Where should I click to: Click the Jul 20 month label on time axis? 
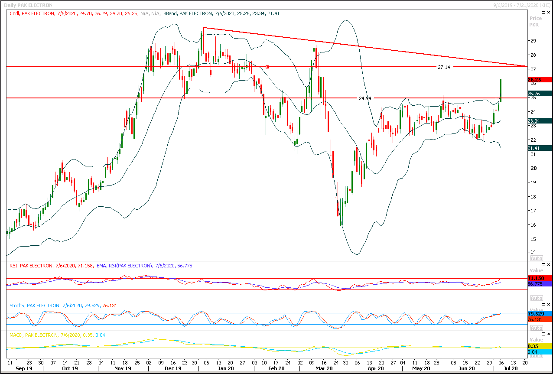(511, 369)
